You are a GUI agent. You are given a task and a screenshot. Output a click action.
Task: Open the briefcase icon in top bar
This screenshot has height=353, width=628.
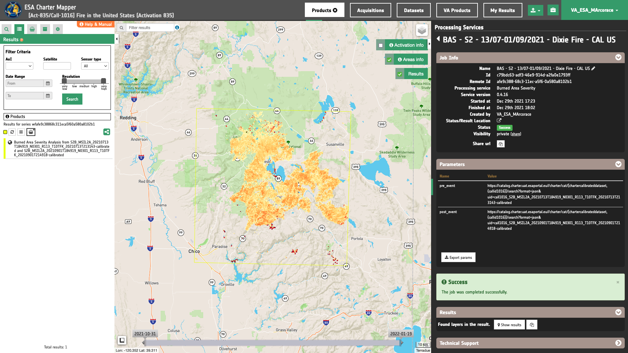click(x=553, y=10)
